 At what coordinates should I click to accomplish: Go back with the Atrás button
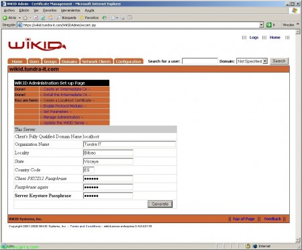click(x=9, y=17)
